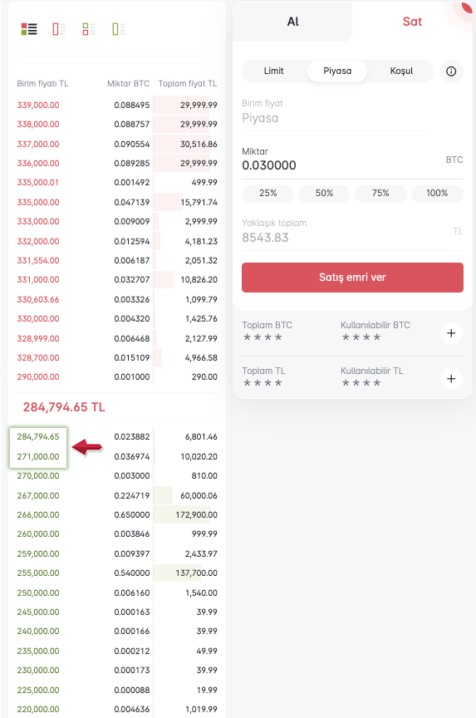Choose the 100% amount option

(x=437, y=194)
